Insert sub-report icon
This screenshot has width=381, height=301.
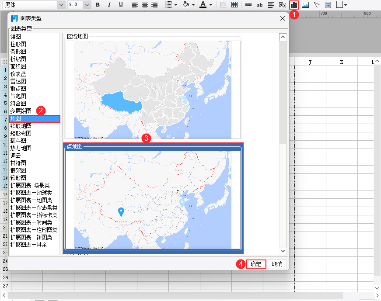[328, 5]
